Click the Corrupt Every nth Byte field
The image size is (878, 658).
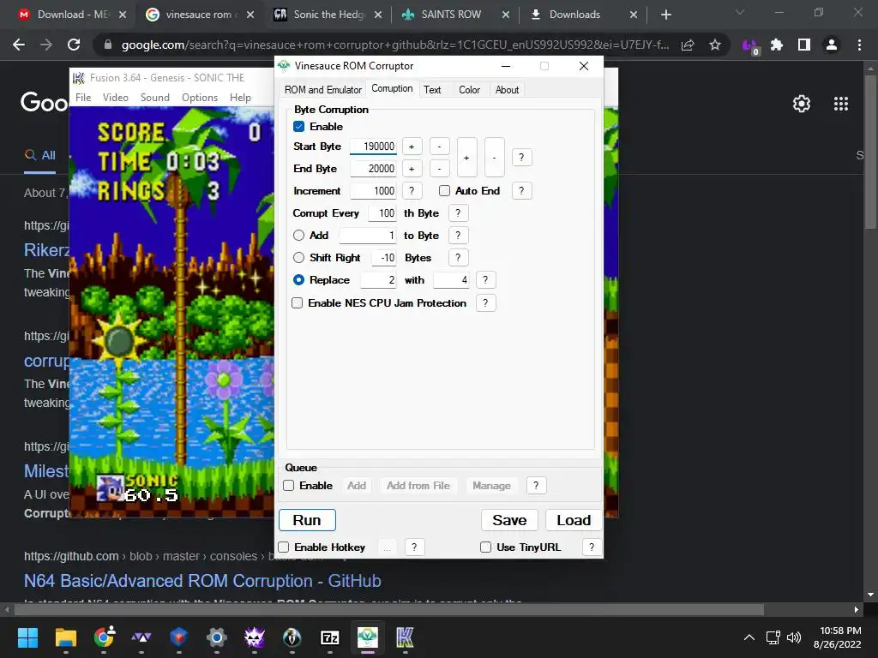[382, 213]
